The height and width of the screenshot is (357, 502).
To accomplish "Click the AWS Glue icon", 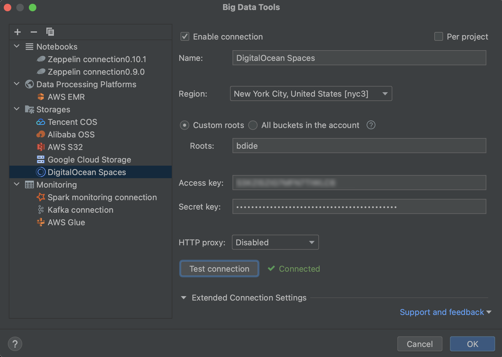I will [41, 222].
